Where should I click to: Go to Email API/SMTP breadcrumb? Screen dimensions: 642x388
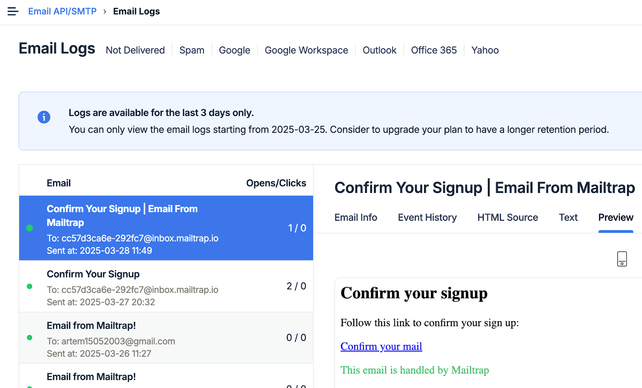coord(62,11)
